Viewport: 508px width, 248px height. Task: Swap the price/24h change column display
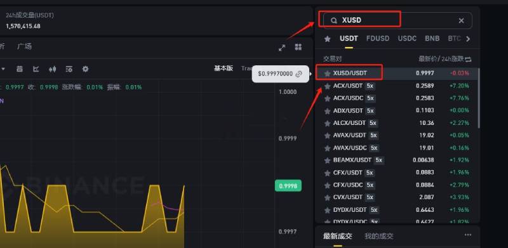pyautogui.click(x=468, y=59)
